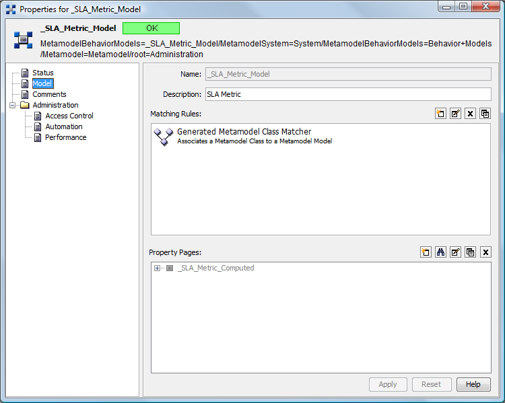
Task: Maximize the Properties window
Action: (x=463, y=7)
